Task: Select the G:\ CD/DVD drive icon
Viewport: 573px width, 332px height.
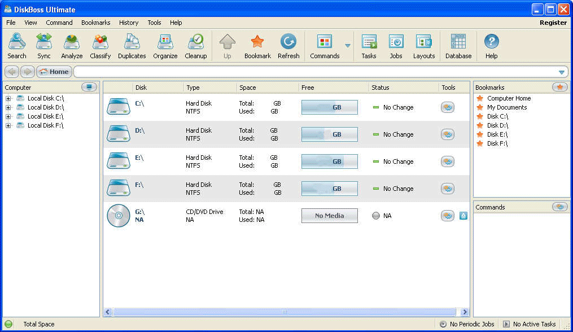Action: coord(119,215)
